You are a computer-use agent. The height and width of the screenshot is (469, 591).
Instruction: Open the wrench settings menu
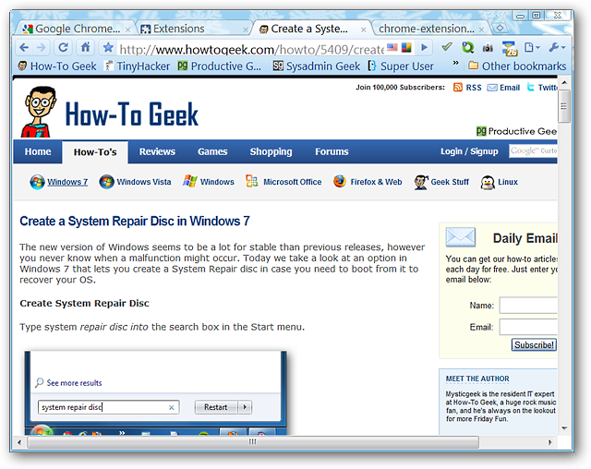click(x=557, y=47)
